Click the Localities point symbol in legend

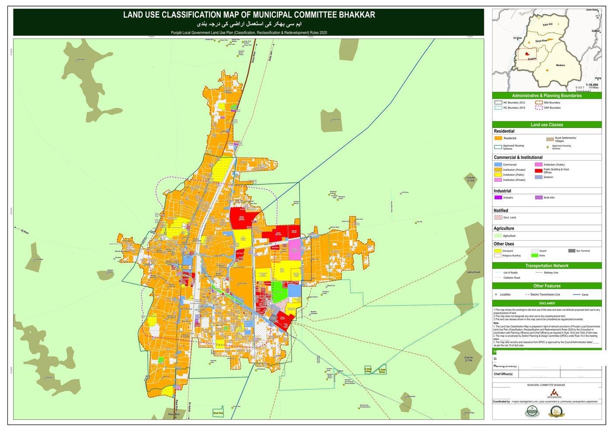coord(496,294)
